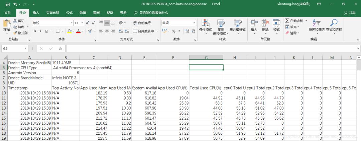
Task: Click the Insert Function fx icon
Action: [x=60, y=48]
